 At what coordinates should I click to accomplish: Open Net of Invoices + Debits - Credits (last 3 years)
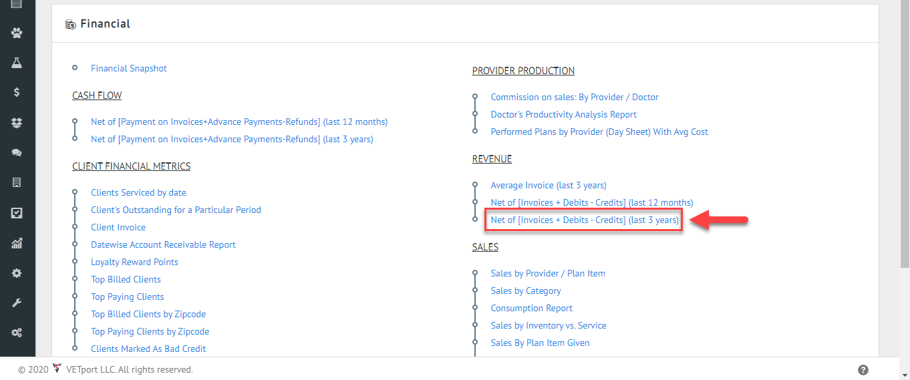point(585,220)
